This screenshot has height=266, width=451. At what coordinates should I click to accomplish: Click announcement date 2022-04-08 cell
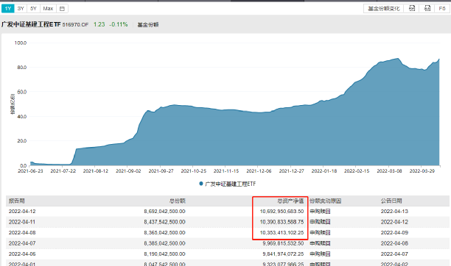tap(395, 243)
